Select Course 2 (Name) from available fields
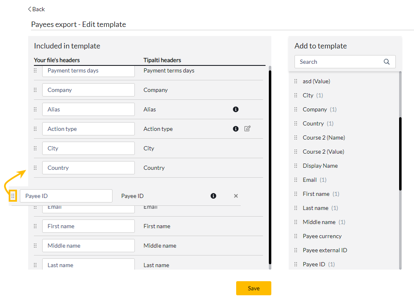Screen dimensions: 414x299 click(x=323, y=137)
